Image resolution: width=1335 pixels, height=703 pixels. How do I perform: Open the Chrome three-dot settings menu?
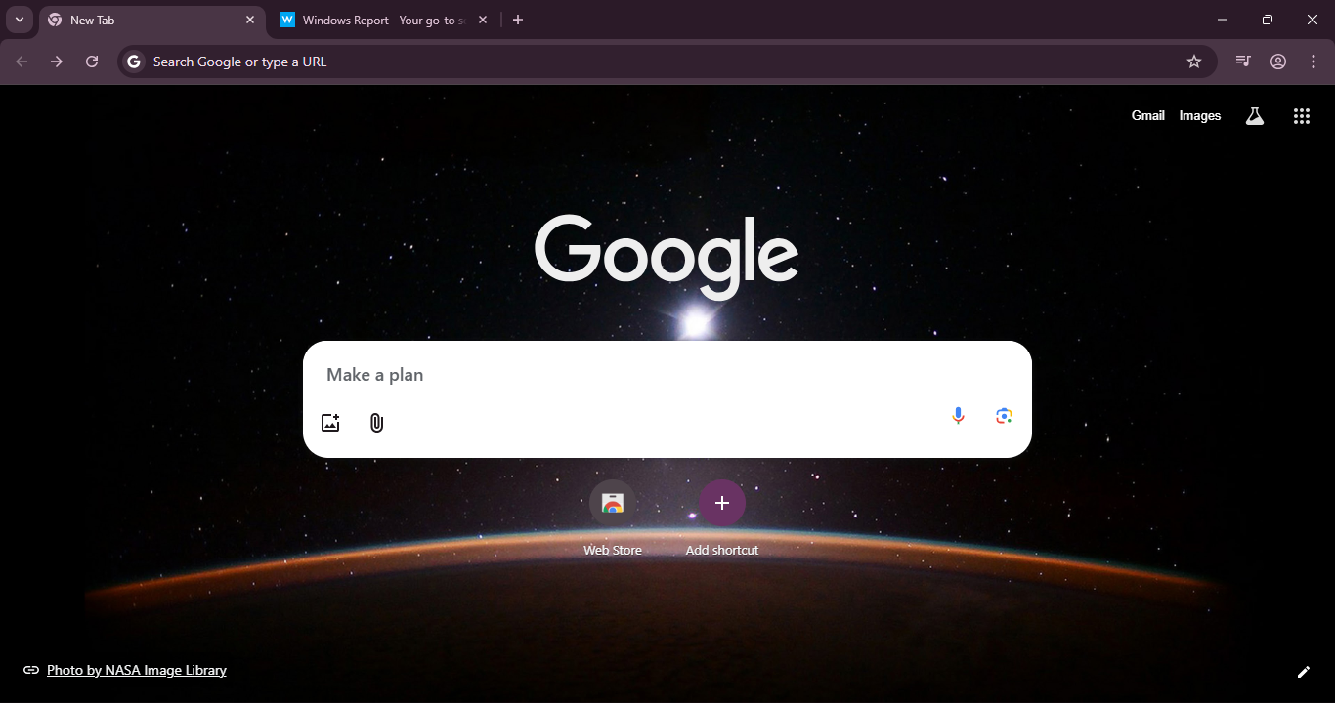[1313, 61]
